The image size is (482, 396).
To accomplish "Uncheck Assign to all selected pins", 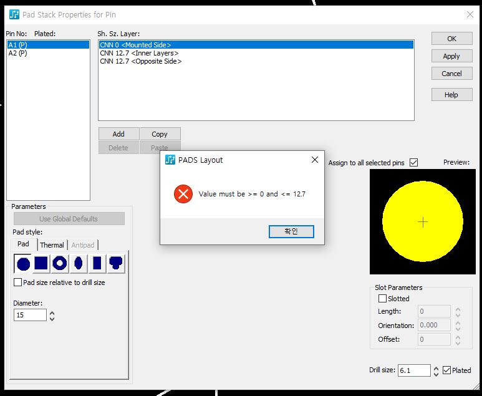I will click(413, 163).
